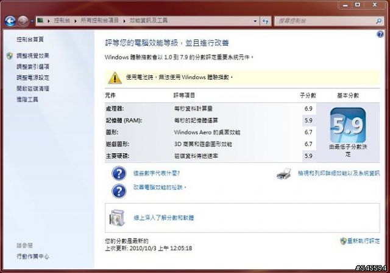Click the question icon beside 改善電腦效能的秘訣
Screen dimensions: 390x273
(119, 191)
